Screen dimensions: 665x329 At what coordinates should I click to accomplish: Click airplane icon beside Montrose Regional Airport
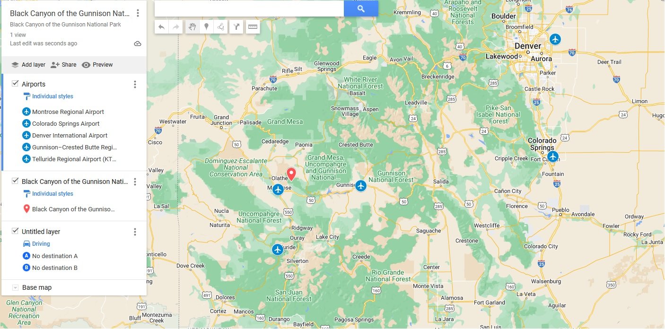pyautogui.click(x=26, y=112)
